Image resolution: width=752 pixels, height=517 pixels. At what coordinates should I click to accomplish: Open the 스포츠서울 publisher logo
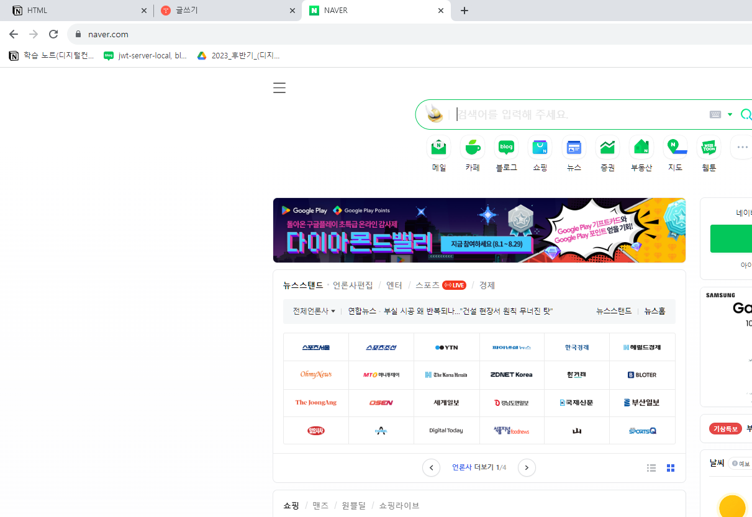tap(316, 348)
